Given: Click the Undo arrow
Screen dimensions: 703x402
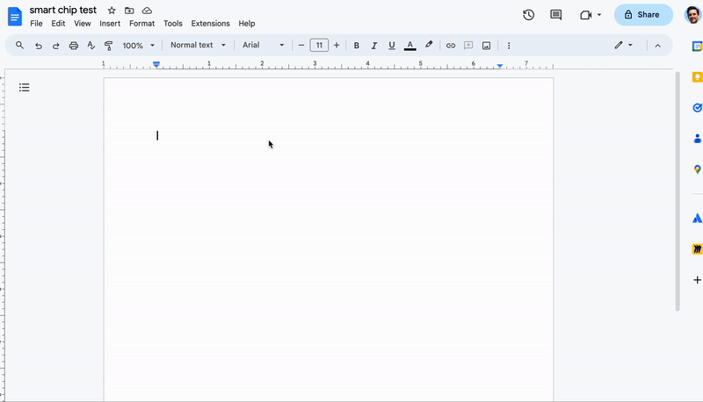Looking at the screenshot, I should tap(39, 46).
